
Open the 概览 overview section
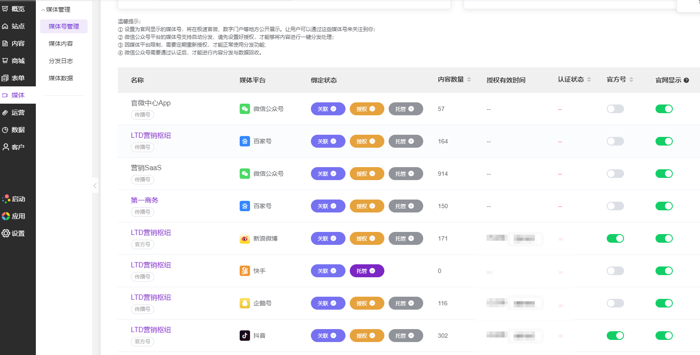(13, 9)
